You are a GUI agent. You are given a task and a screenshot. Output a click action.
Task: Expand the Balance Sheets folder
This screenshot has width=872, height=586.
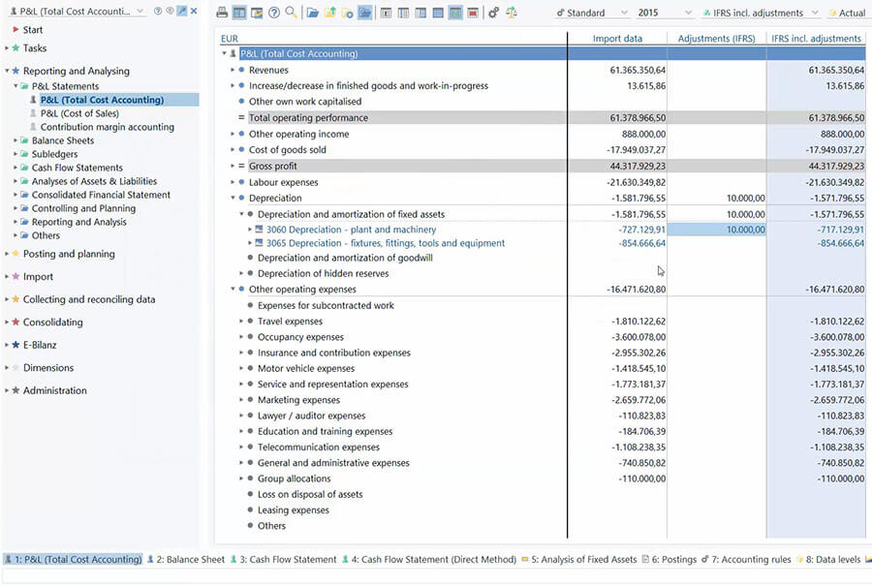click(x=16, y=140)
